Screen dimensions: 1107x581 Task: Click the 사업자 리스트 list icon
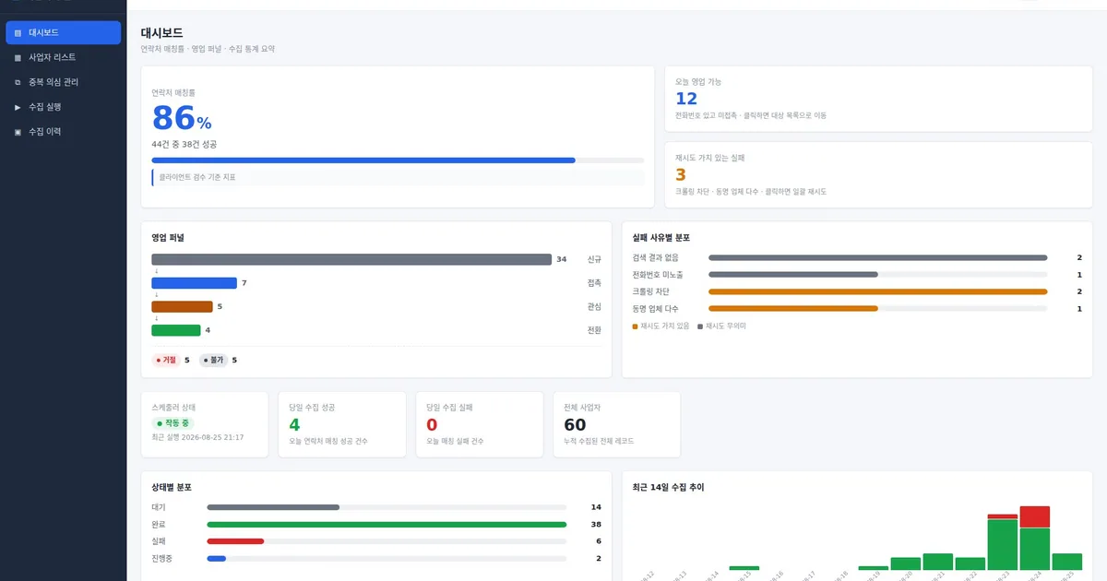18,57
